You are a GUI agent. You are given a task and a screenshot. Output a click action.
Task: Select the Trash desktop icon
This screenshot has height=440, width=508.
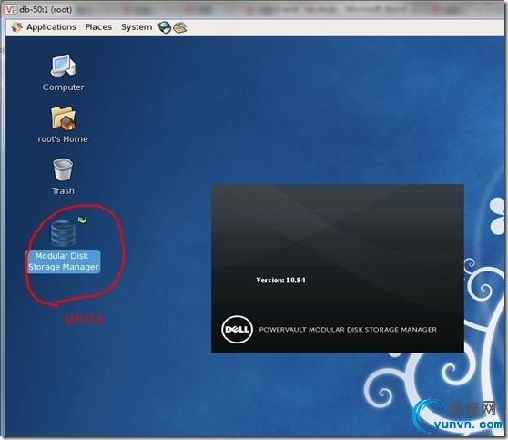coord(63,169)
